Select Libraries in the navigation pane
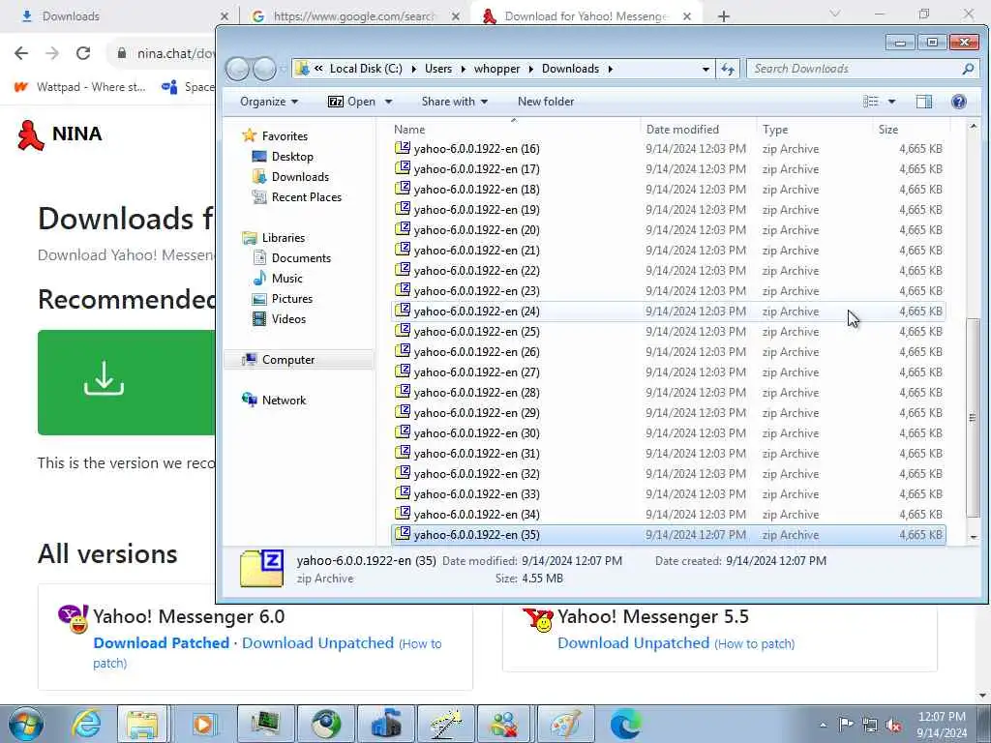 [x=284, y=238]
